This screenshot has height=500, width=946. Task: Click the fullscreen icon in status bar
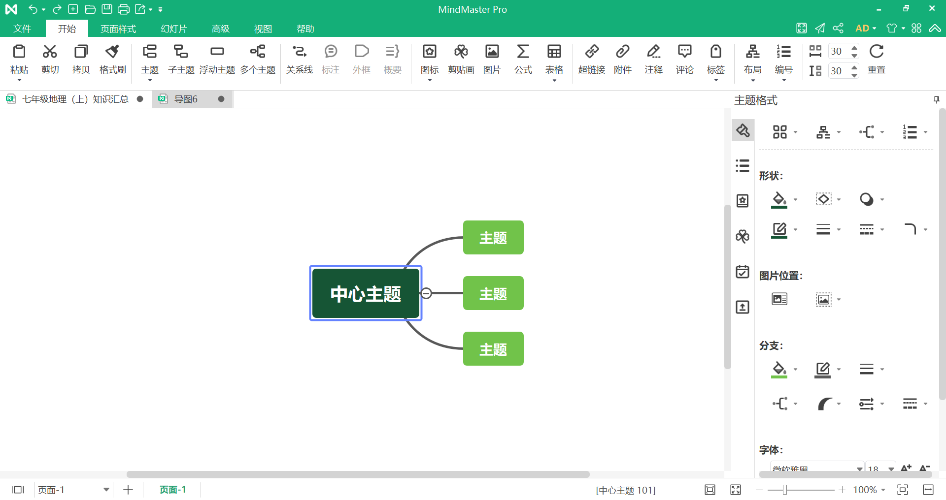coord(736,490)
